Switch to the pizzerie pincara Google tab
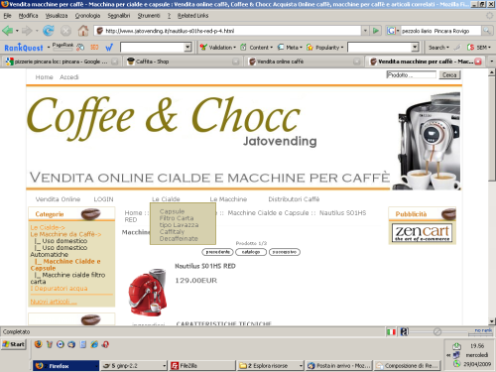496x372 pixels. coord(62,62)
